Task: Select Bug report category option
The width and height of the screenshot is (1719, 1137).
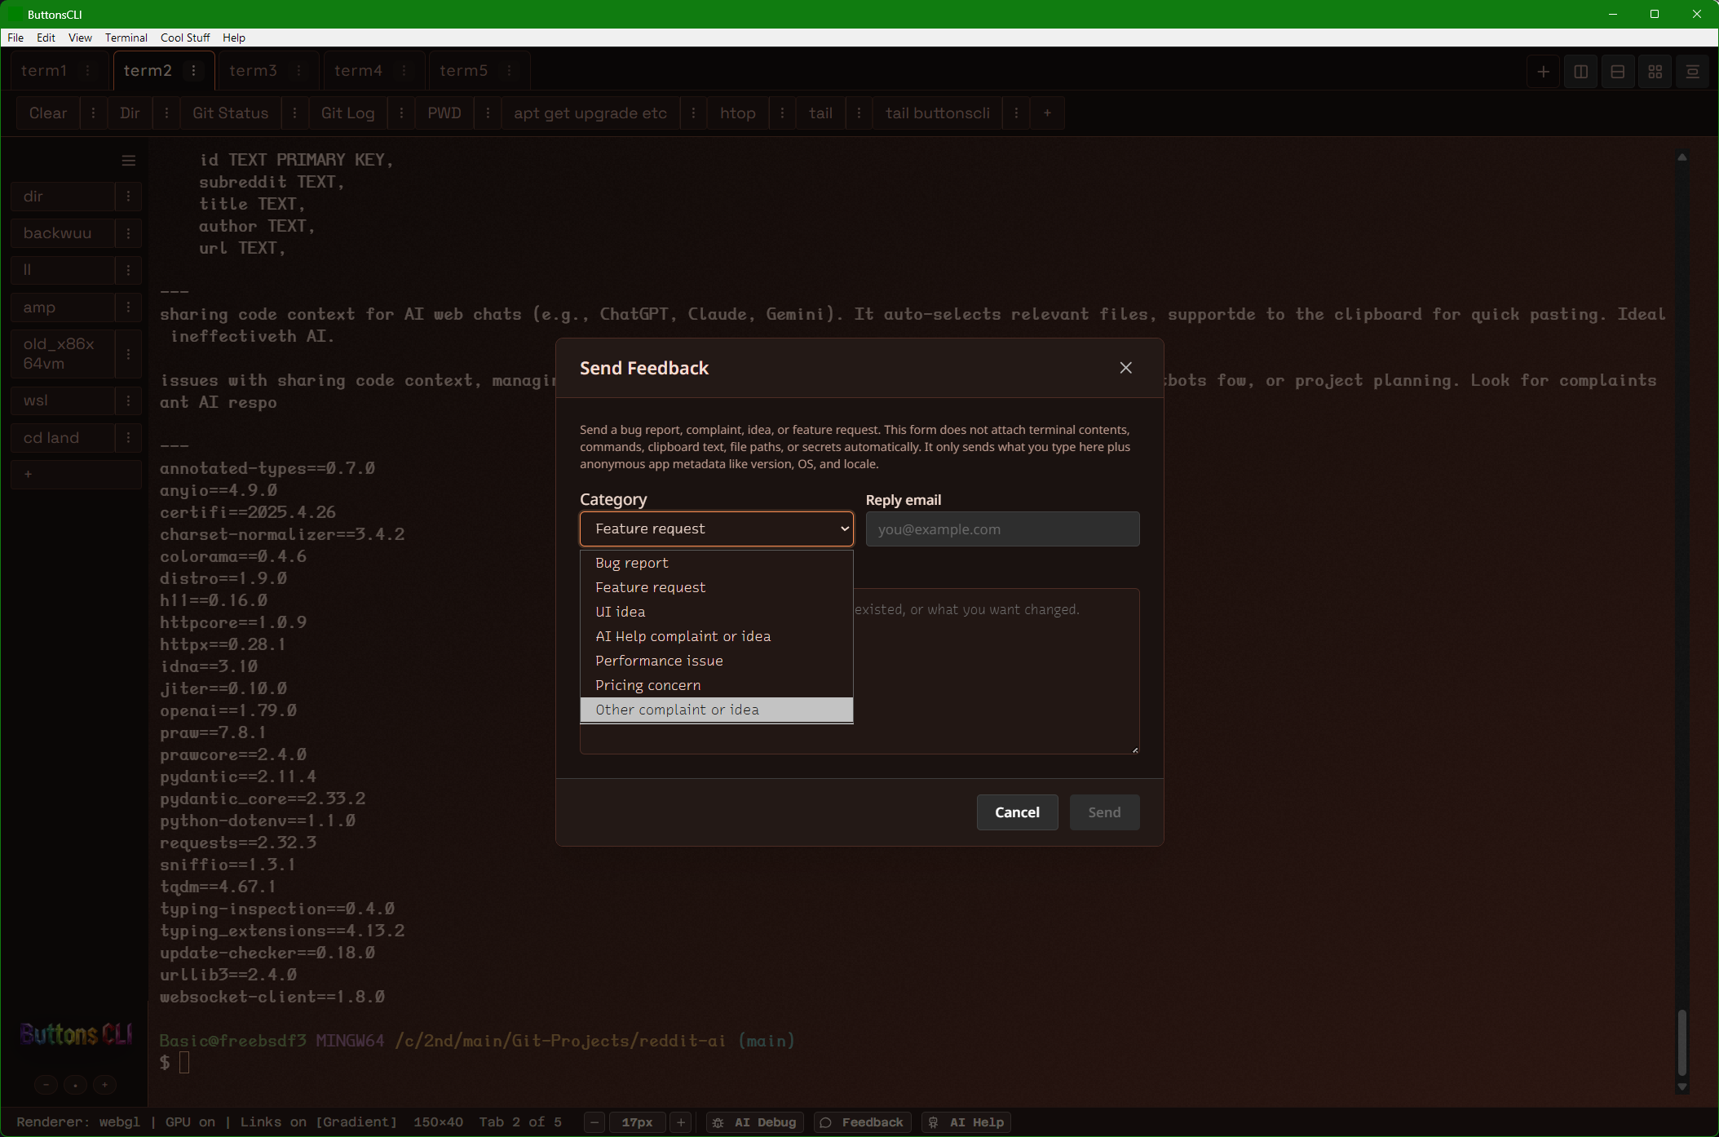Action: pos(716,563)
